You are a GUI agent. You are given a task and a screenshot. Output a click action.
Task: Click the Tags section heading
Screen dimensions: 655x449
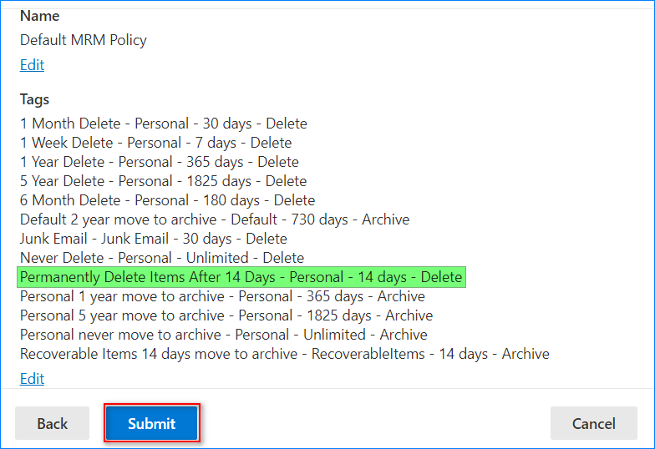click(35, 99)
